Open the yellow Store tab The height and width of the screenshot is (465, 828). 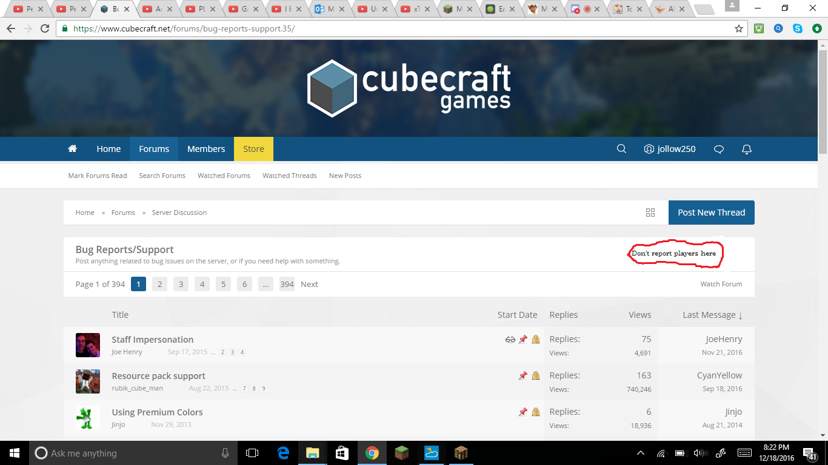[253, 149]
